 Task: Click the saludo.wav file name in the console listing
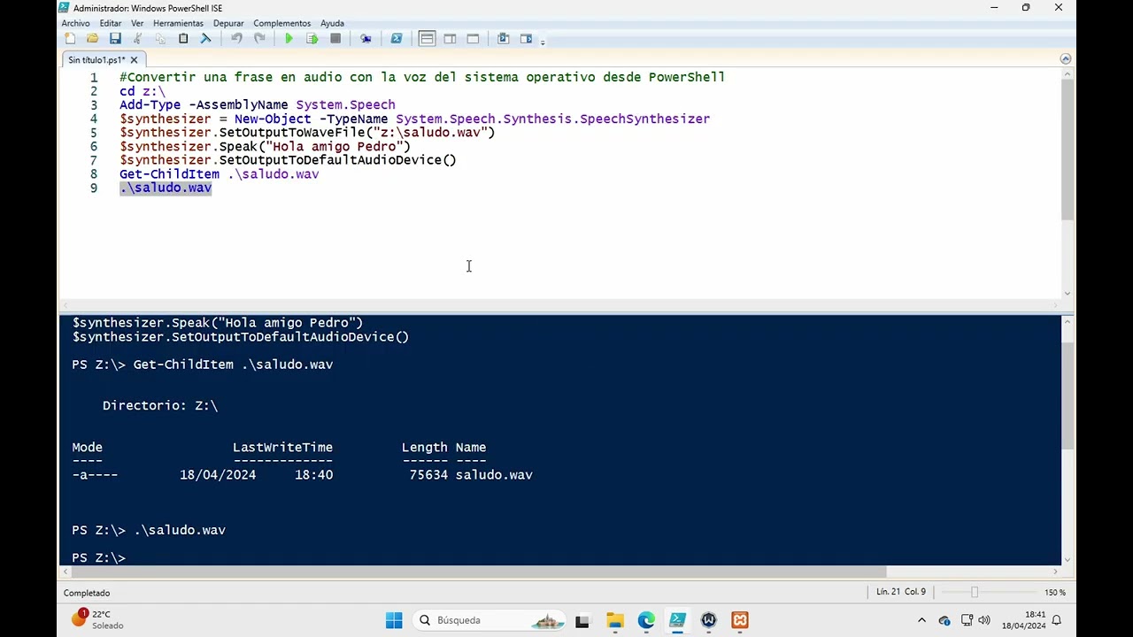pyautogui.click(x=494, y=475)
